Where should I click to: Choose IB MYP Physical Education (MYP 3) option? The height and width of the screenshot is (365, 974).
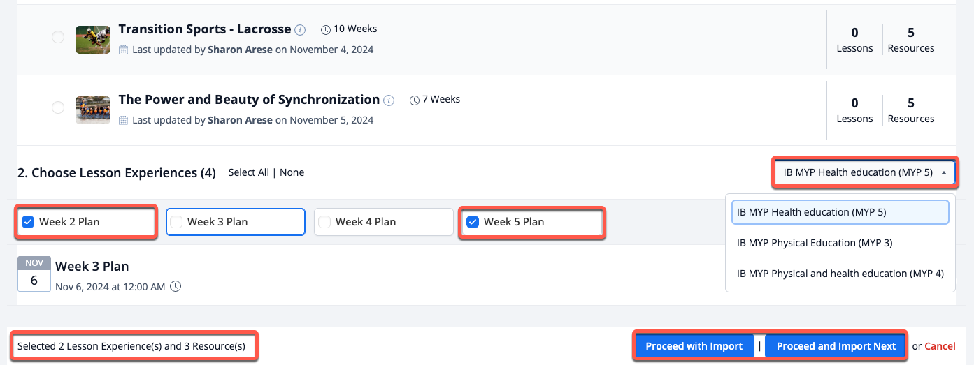814,243
